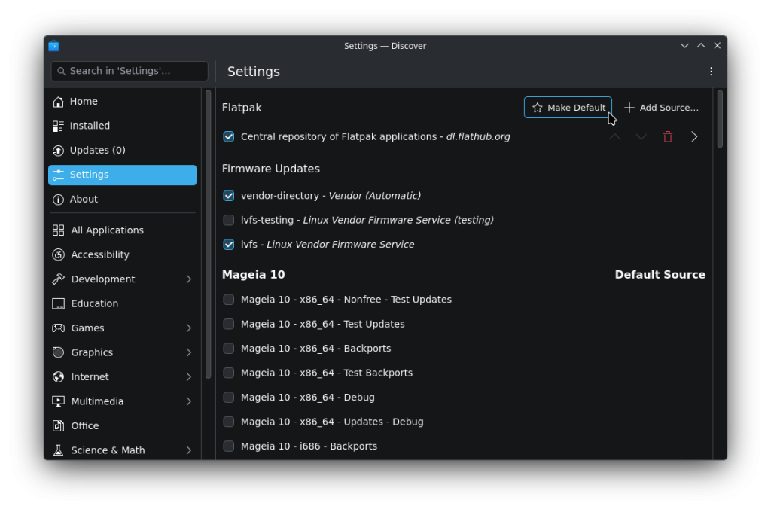Image resolution: width=771 pixels, height=512 pixels.
Task: Expand Development category chevron
Action: [189, 279]
